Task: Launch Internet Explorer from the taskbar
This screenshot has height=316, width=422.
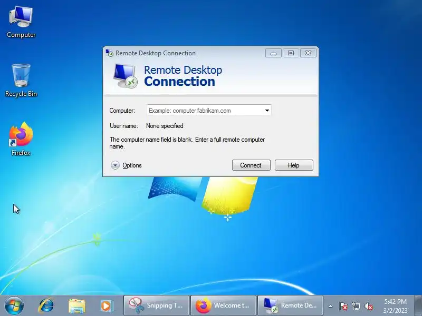Action: pyautogui.click(x=46, y=305)
